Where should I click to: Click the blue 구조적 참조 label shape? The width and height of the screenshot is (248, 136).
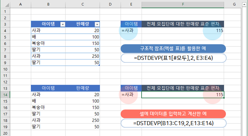pyautogui.click(x=173, y=49)
